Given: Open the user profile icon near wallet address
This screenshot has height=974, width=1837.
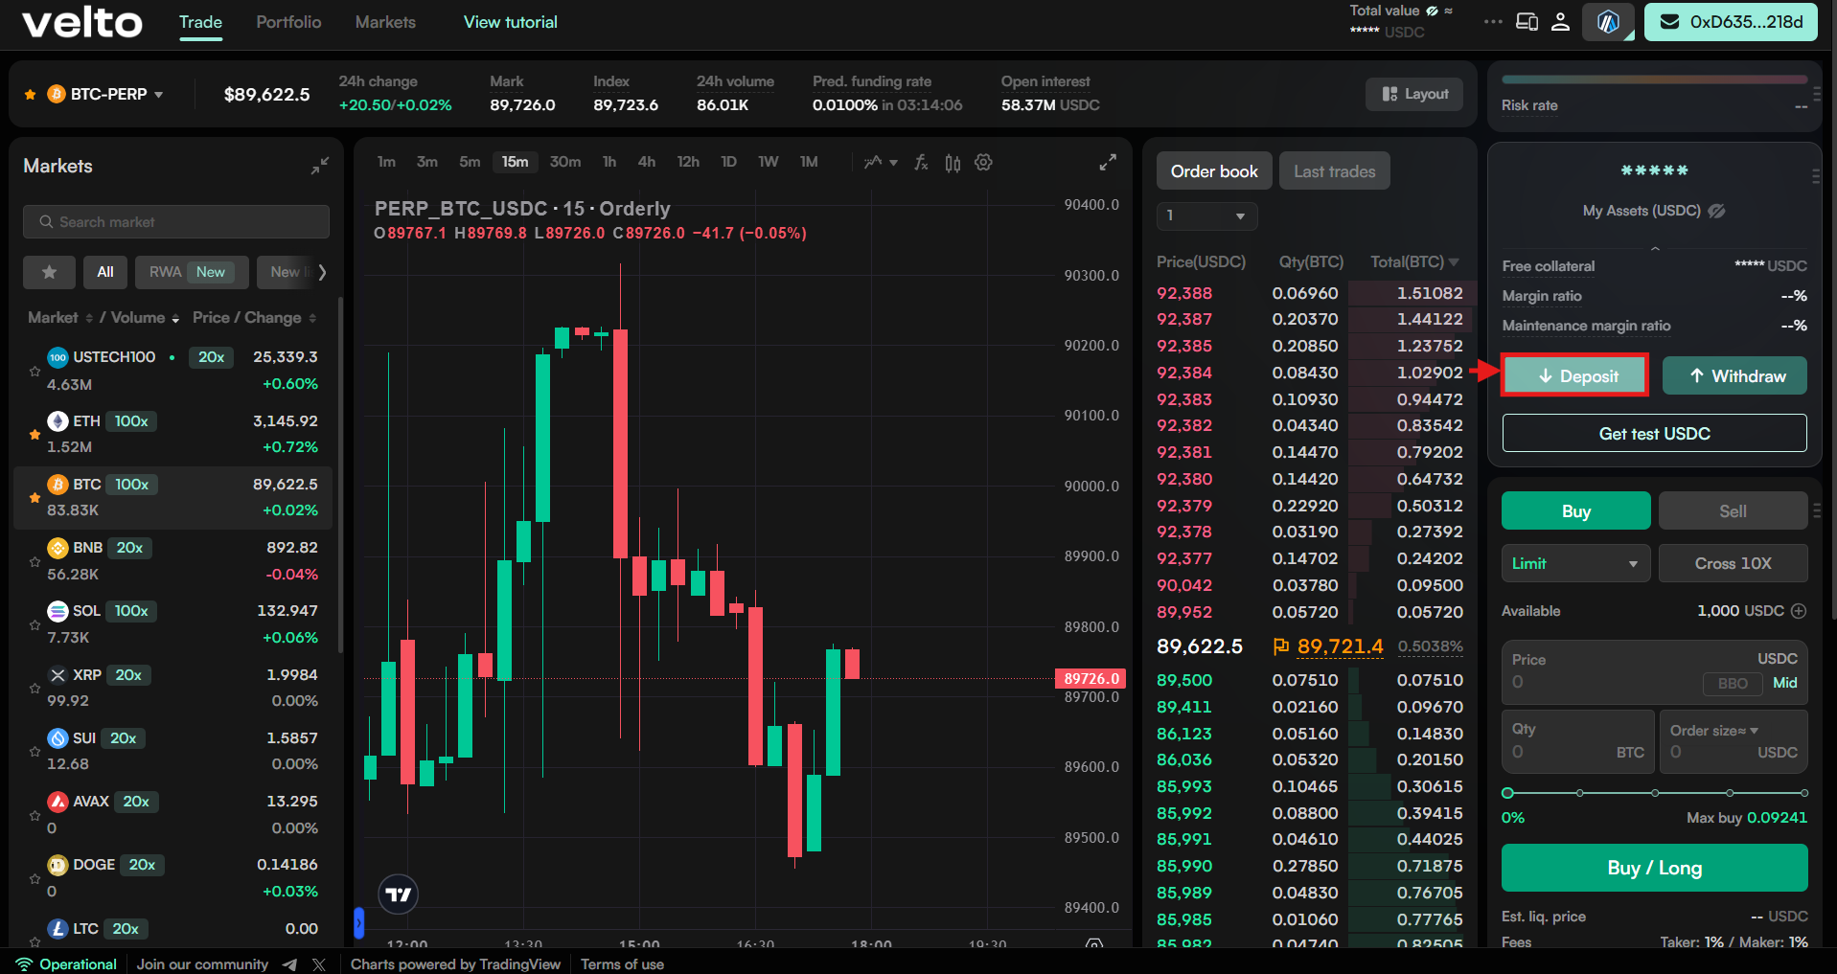Looking at the screenshot, I should point(1560,21).
